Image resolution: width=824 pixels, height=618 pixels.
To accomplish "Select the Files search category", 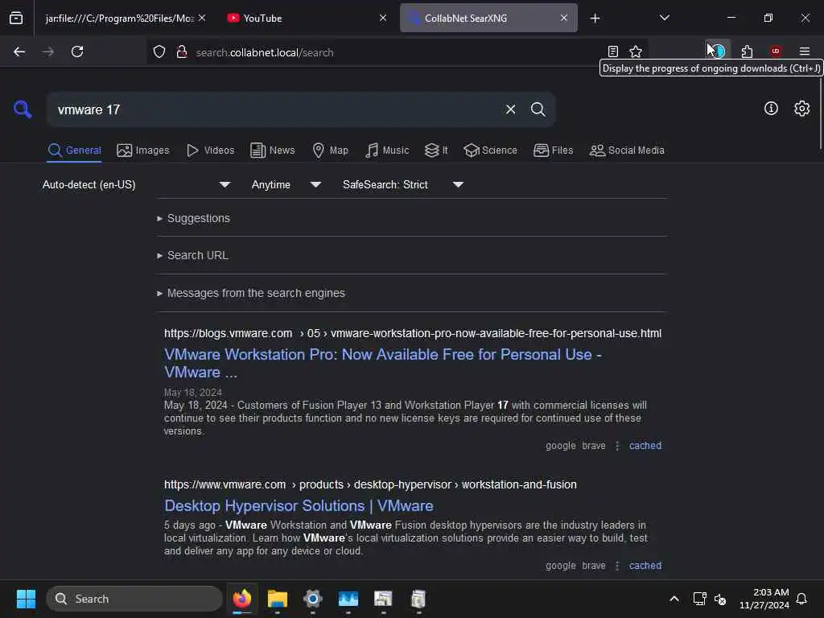I will [x=553, y=150].
